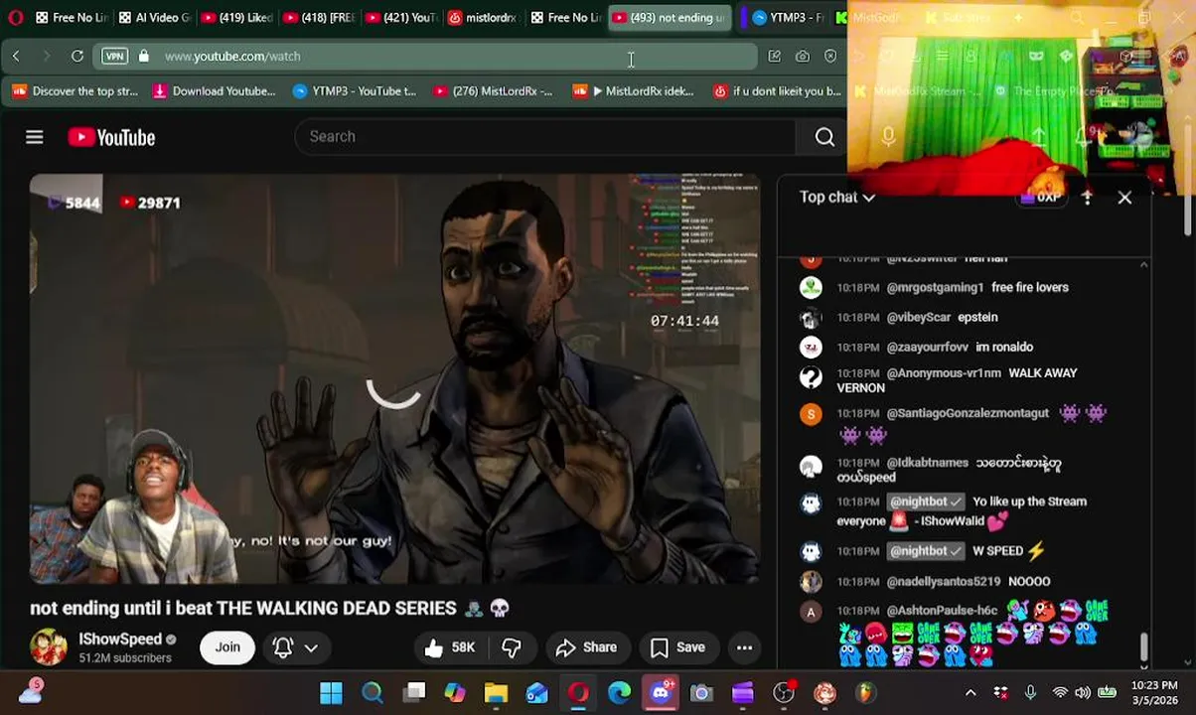Screen dimensions: 1196x715
Task: Click chat user @nadellysantos5219
Action: pos(943,581)
